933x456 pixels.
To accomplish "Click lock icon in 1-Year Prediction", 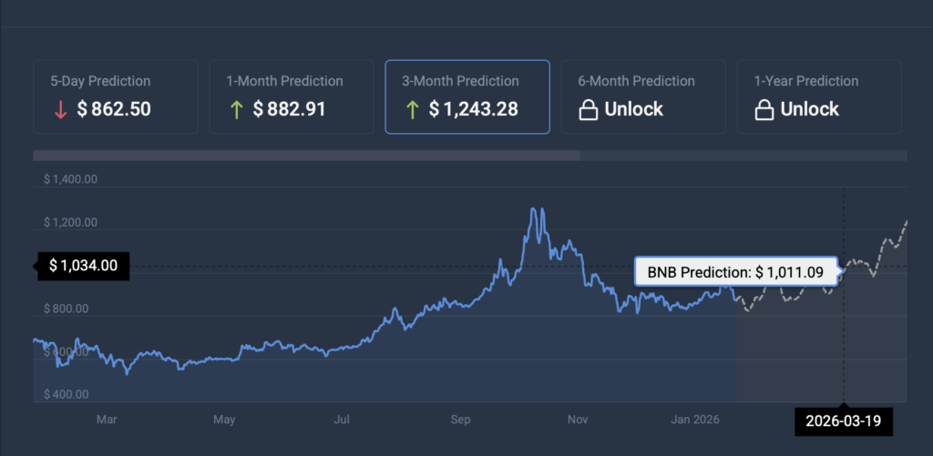I will point(764,109).
